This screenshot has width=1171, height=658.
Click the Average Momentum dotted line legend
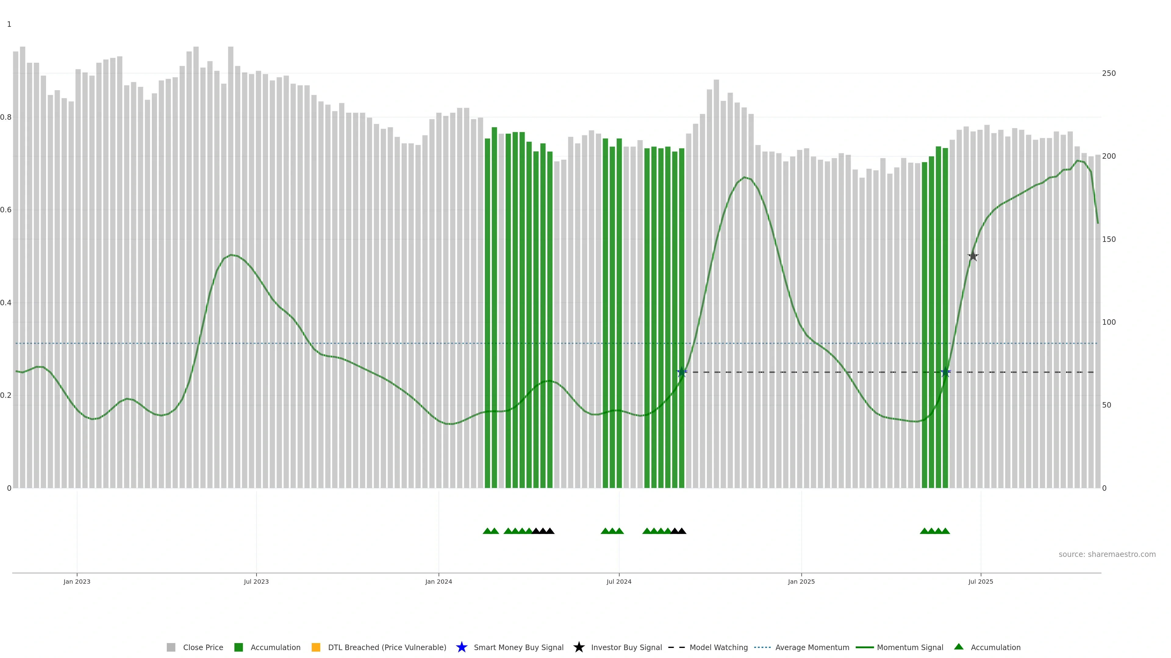point(762,647)
